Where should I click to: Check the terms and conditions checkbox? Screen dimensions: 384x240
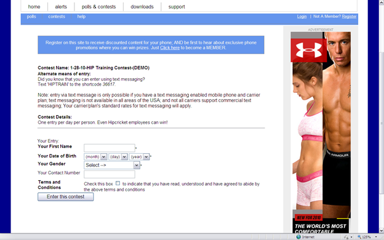(118, 183)
